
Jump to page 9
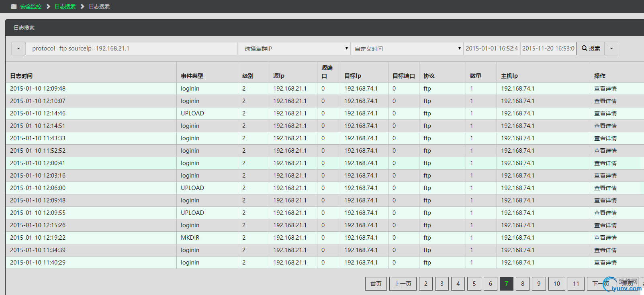(539, 284)
